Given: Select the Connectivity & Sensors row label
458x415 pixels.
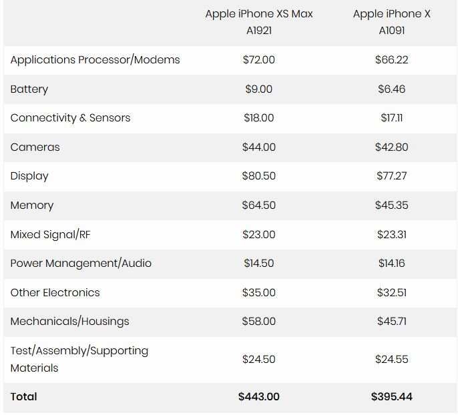Looking at the screenshot, I should (x=70, y=118).
